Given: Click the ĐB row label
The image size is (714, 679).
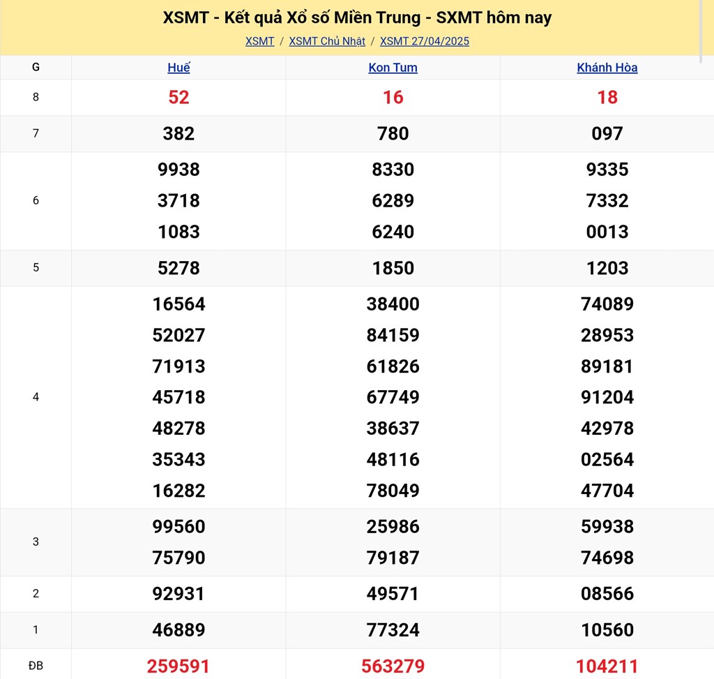Looking at the screenshot, I should tap(36, 666).
